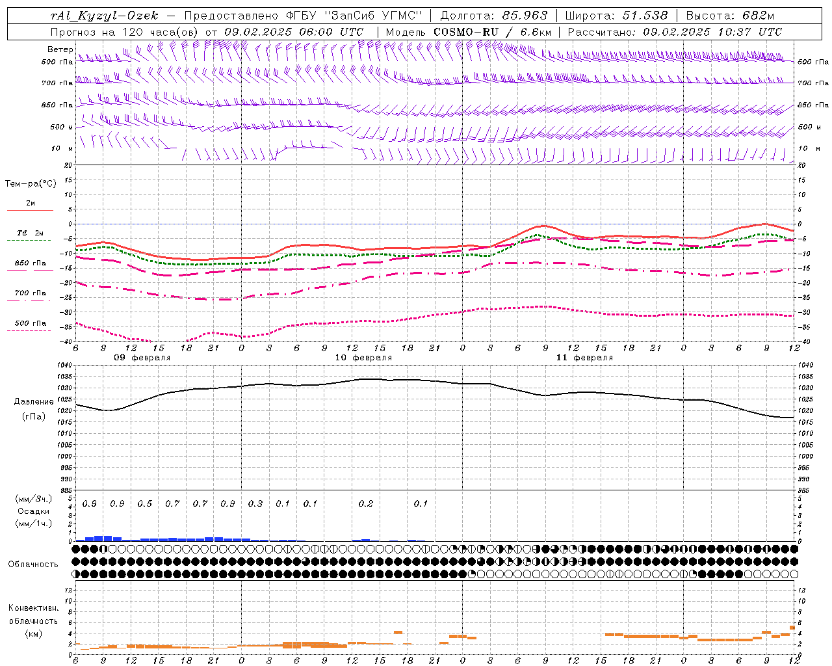Click the 0.5 precipitation value
This screenshot has height=666, width=832.
click(x=145, y=504)
